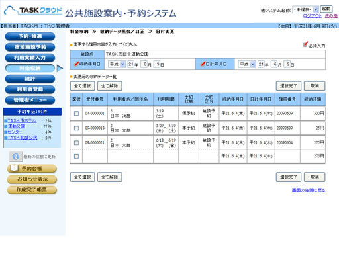Click the 300円 amount cell
This screenshot has height=254, width=339.
point(313,113)
